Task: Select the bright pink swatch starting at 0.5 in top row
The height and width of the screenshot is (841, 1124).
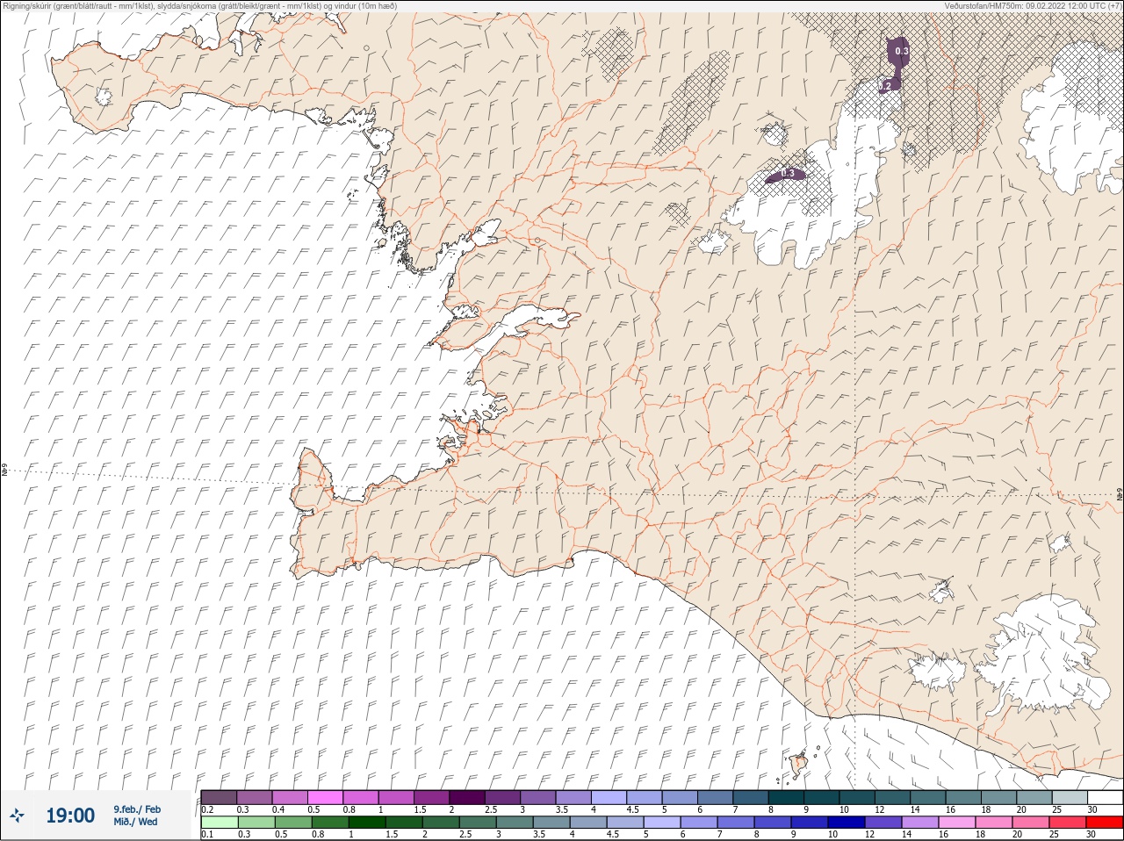Action: [x=325, y=797]
